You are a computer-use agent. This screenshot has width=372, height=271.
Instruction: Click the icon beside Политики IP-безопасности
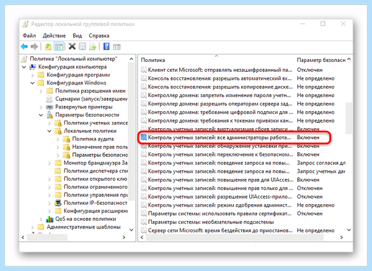[x=58, y=203]
